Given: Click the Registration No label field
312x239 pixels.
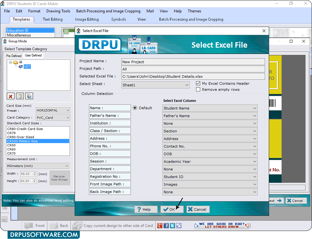Looking at the screenshot, I should click(110, 176).
